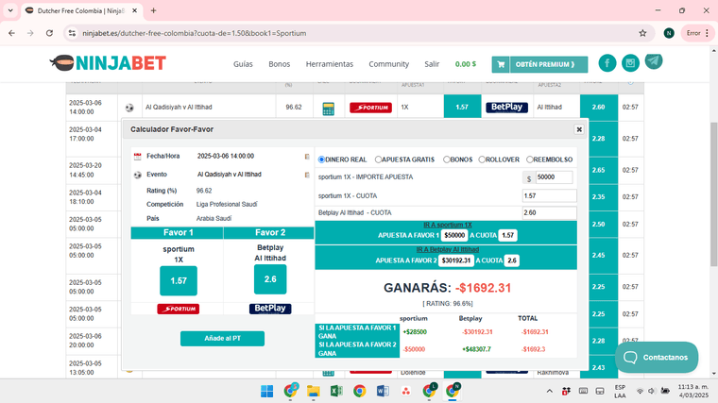This screenshot has height=403, width=718.
Task: Click the 2.28 odds cell beside 2025-03-04 17:00:00
Action: [x=598, y=139]
